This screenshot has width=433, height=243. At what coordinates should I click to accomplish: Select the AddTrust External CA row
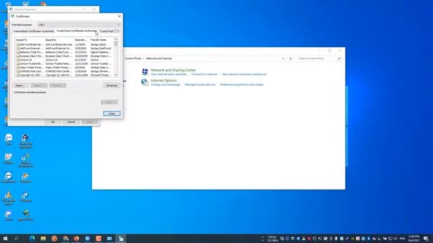tap(64, 48)
